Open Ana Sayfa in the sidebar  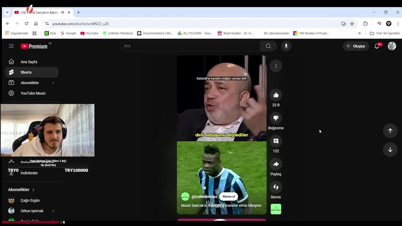31,62
